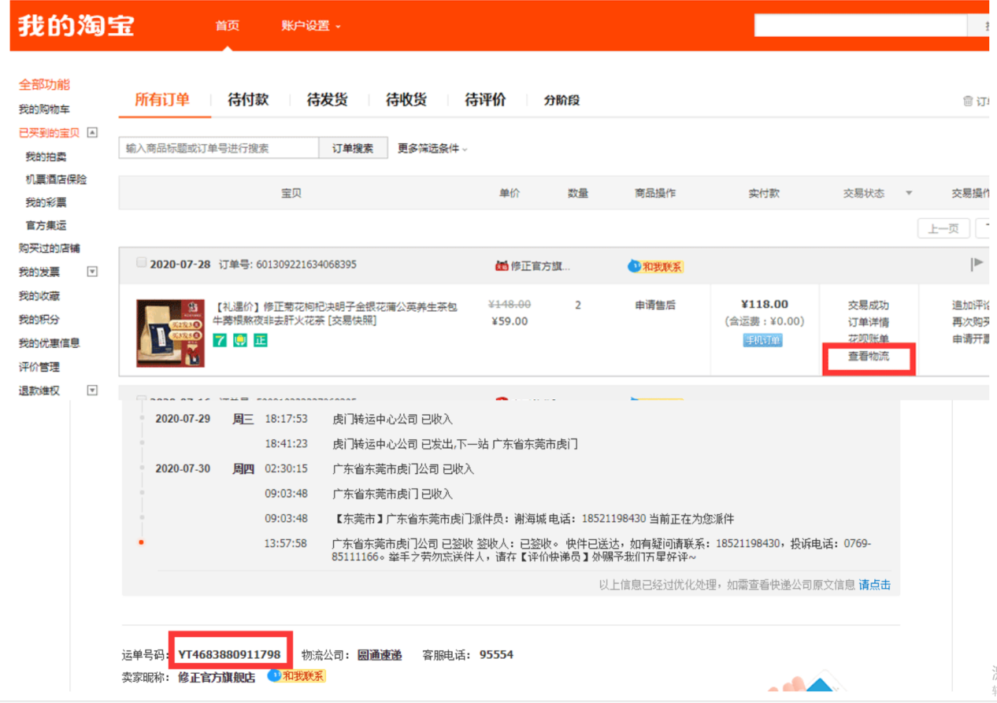Switch to the 所有订单 tab
Viewport: 997px width, 703px height.
(x=162, y=99)
